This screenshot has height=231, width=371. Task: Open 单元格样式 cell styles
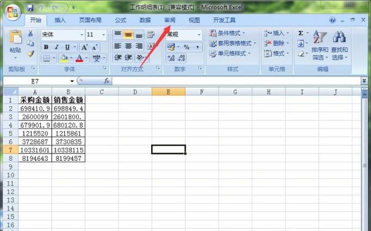pyautogui.click(x=230, y=54)
